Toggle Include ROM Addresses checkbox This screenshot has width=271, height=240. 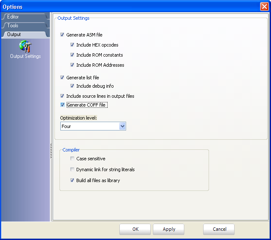[x=72, y=65]
